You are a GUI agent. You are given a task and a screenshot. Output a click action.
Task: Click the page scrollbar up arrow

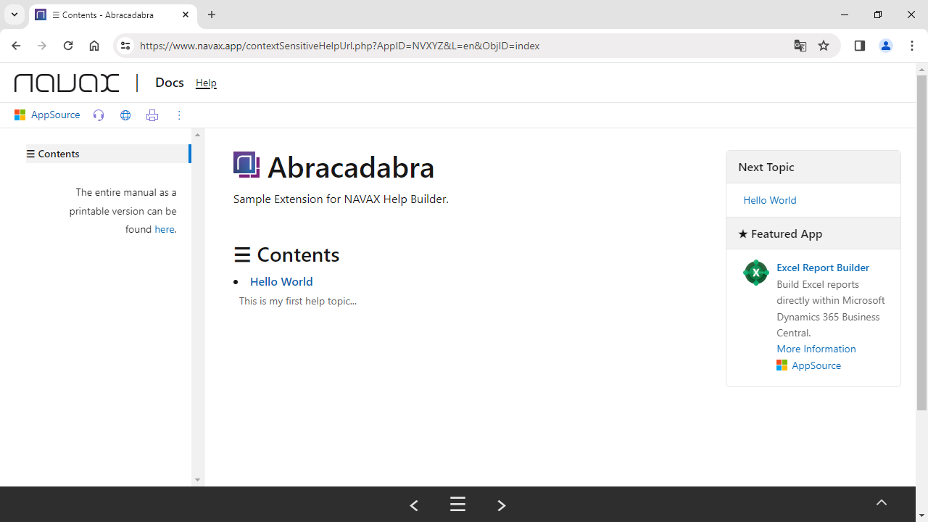[x=922, y=70]
